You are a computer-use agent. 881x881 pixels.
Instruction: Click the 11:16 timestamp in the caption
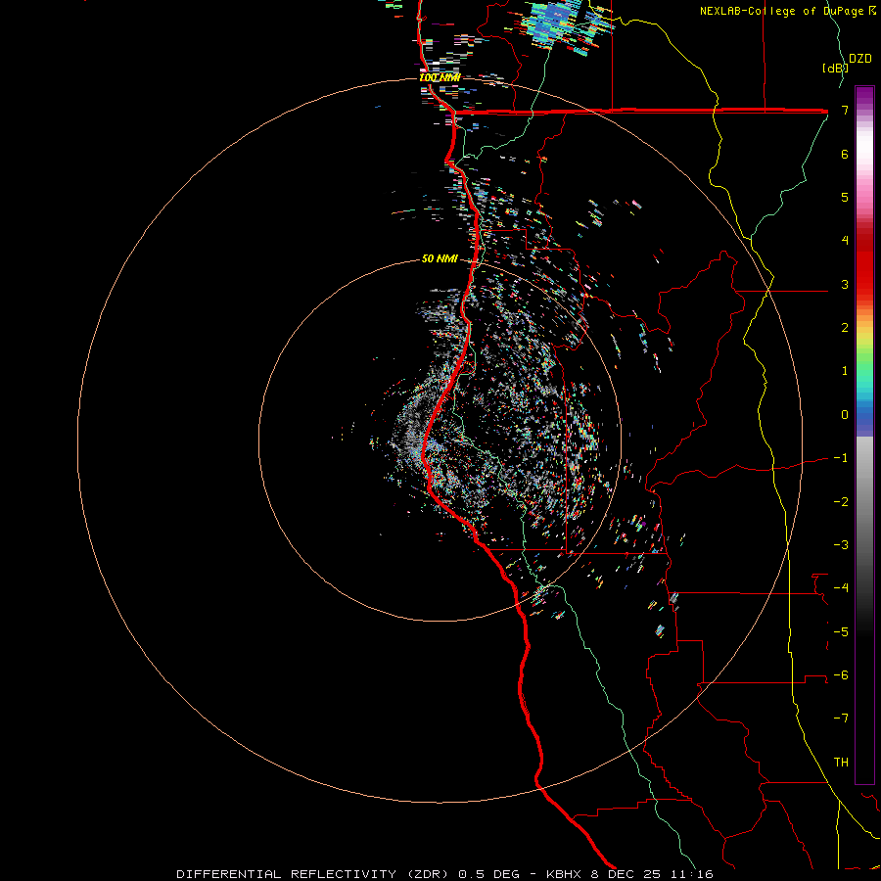(694, 874)
